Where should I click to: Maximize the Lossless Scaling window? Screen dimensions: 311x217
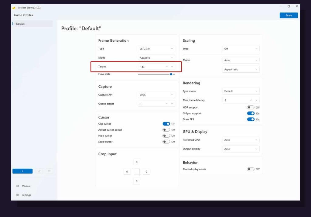click(x=289, y=6)
